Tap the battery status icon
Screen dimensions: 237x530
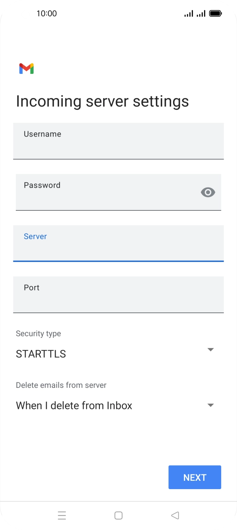pyautogui.click(x=216, y=13)
